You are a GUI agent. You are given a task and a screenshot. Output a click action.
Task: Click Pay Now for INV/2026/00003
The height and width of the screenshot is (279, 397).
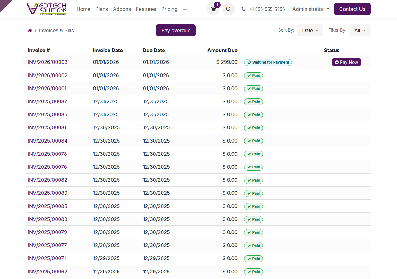point(346,62)
